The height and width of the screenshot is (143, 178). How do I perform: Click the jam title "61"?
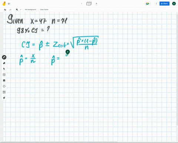(x=9, y=4)
